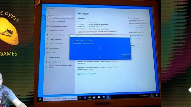The width and height of the screenshot is (191, 107).
Task: Click the taskbar search field
Action: [60, 98]
